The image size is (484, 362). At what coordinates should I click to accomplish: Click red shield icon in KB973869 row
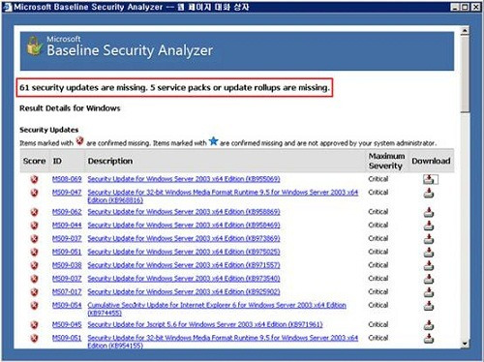point(34,239)
